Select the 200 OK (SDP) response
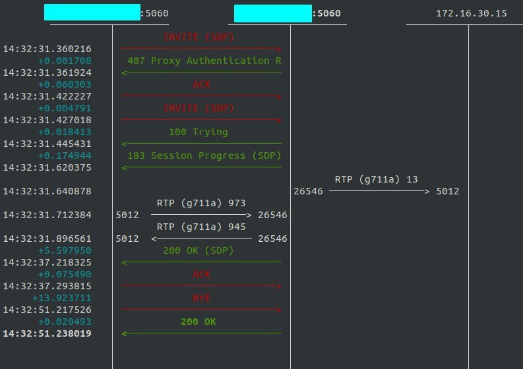 pyautogui.click(x=199, y=250)
